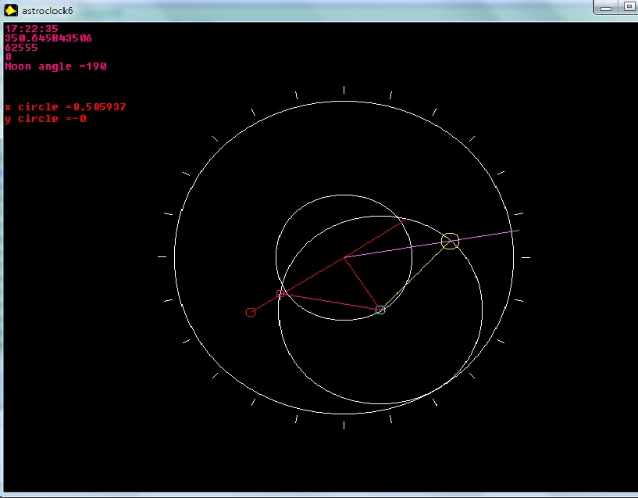Click the 'y circle =-0' readout

(45, 119)
